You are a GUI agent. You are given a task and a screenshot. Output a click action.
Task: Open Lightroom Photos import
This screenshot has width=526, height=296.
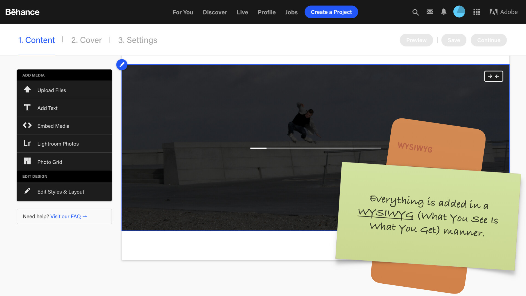pyautogui.click(x=58, y=144)
